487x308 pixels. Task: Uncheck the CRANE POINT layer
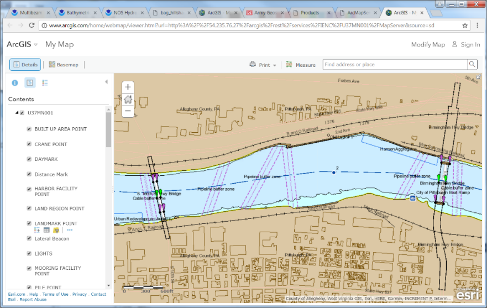29,144
